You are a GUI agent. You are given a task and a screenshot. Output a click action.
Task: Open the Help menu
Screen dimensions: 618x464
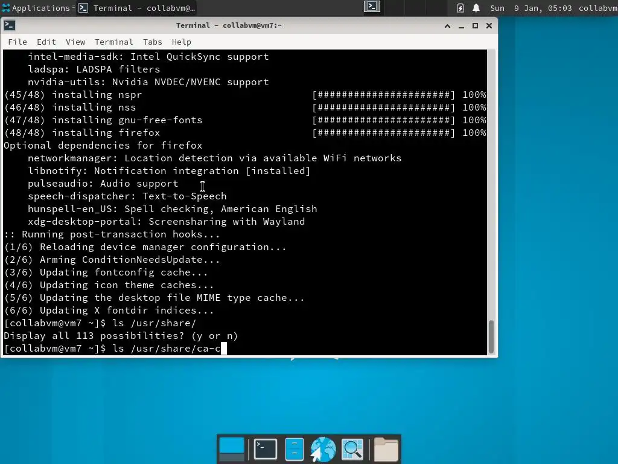(x=181, y=42)
